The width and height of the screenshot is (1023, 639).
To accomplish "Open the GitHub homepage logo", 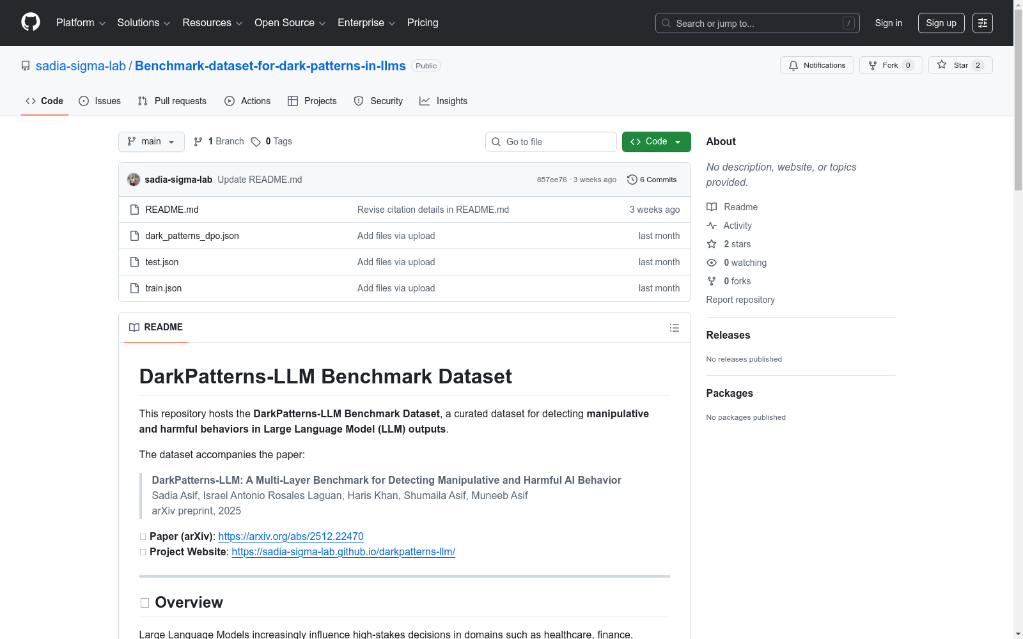I will point(31,22).
